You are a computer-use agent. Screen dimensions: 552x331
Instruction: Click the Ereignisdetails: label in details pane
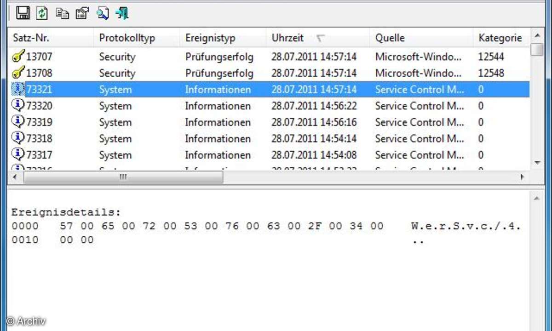coord(66,212)
